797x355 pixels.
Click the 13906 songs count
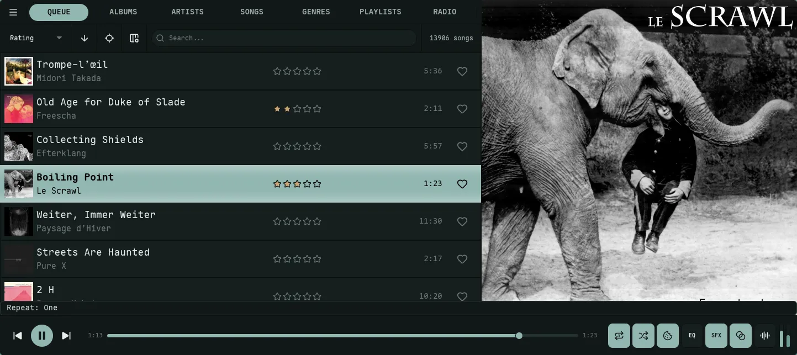[x=451, y=38]
